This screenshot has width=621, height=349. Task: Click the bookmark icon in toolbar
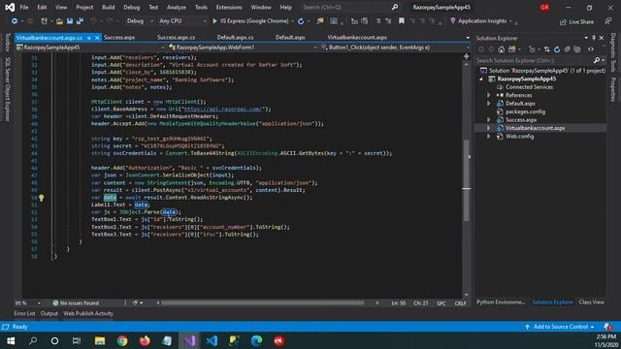[401, 21]
